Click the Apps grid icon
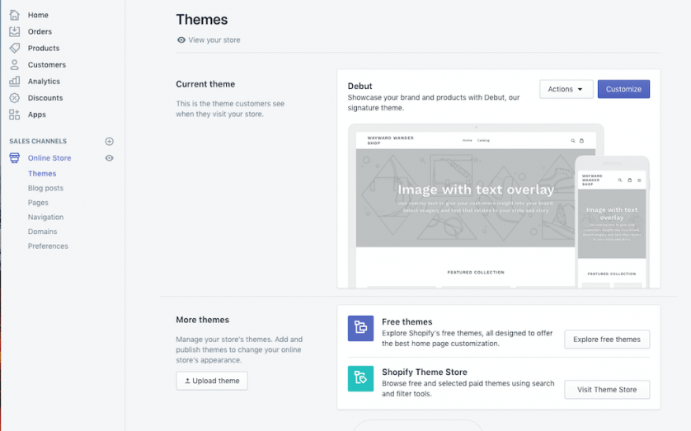691x431 pixels. tap(14, 115)
